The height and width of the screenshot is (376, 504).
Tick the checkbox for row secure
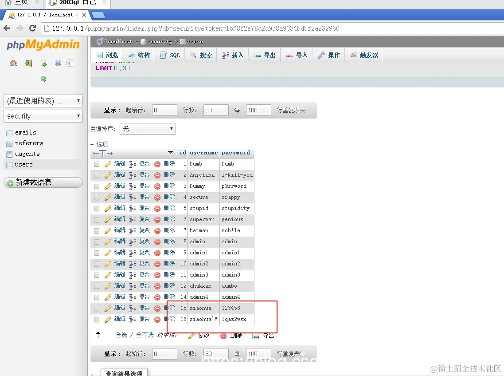(x=97, y=198)
